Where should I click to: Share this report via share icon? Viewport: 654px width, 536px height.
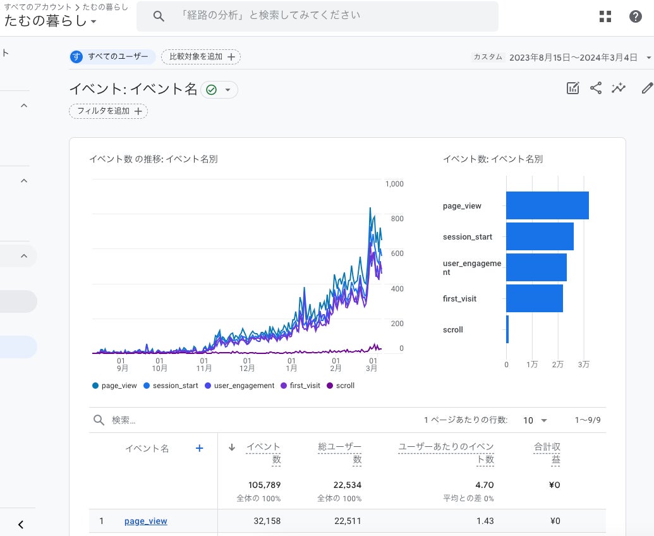point(595,88)
